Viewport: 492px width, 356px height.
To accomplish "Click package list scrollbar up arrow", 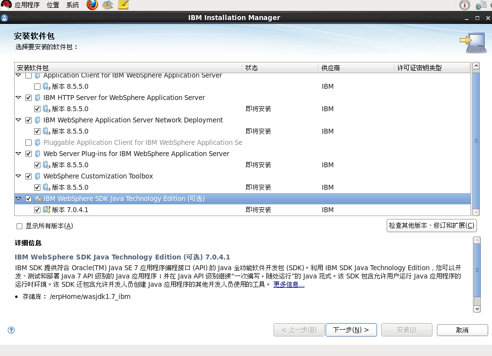I will 476,66.
